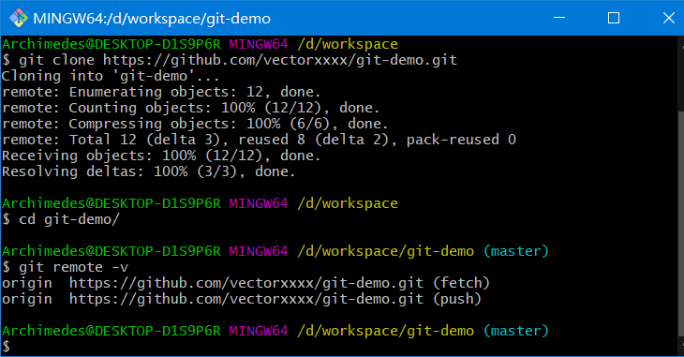The width and height of the screenshot is (684, 357).
Task: Open the Git Bash title bar icon menu
Action: click(x=19, y=19)
